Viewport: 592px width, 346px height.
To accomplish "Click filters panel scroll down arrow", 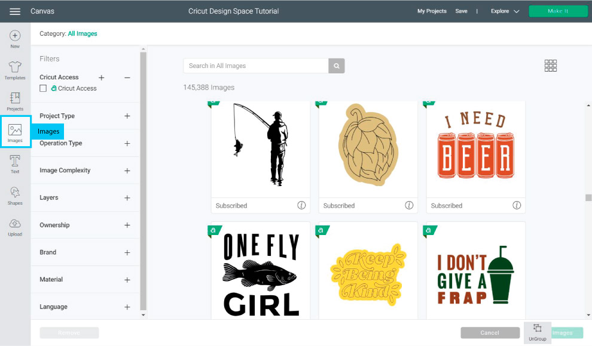I will (x=143, y=315).
